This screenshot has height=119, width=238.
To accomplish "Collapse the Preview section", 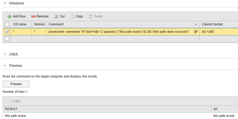I will pos(4,66).
